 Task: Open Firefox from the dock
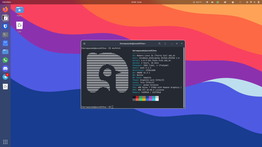[x=5, y=9]
